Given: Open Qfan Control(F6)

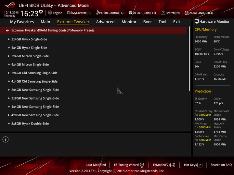Looking at the screenshot, I should click(110, 13).
